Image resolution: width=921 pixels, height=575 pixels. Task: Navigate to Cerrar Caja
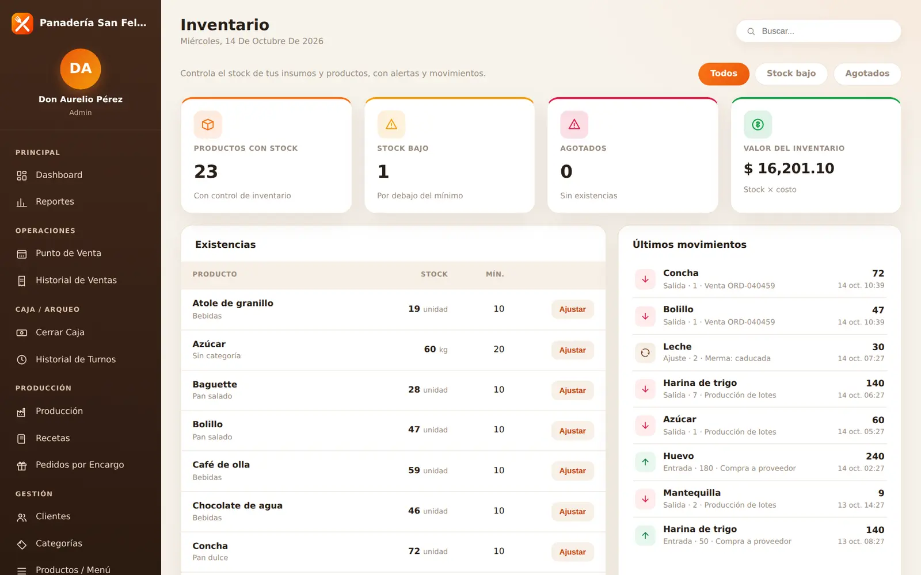click(81, 332)
